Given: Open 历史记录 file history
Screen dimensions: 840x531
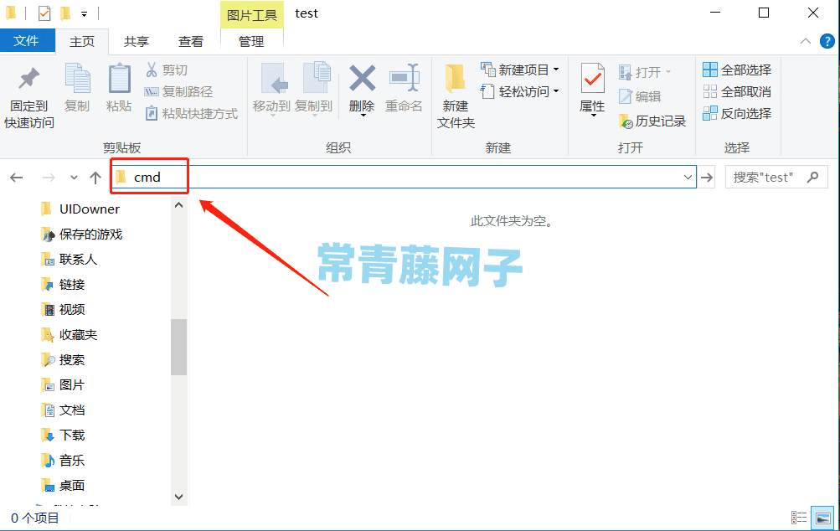Looking at the screenshot, I should 652,121.
